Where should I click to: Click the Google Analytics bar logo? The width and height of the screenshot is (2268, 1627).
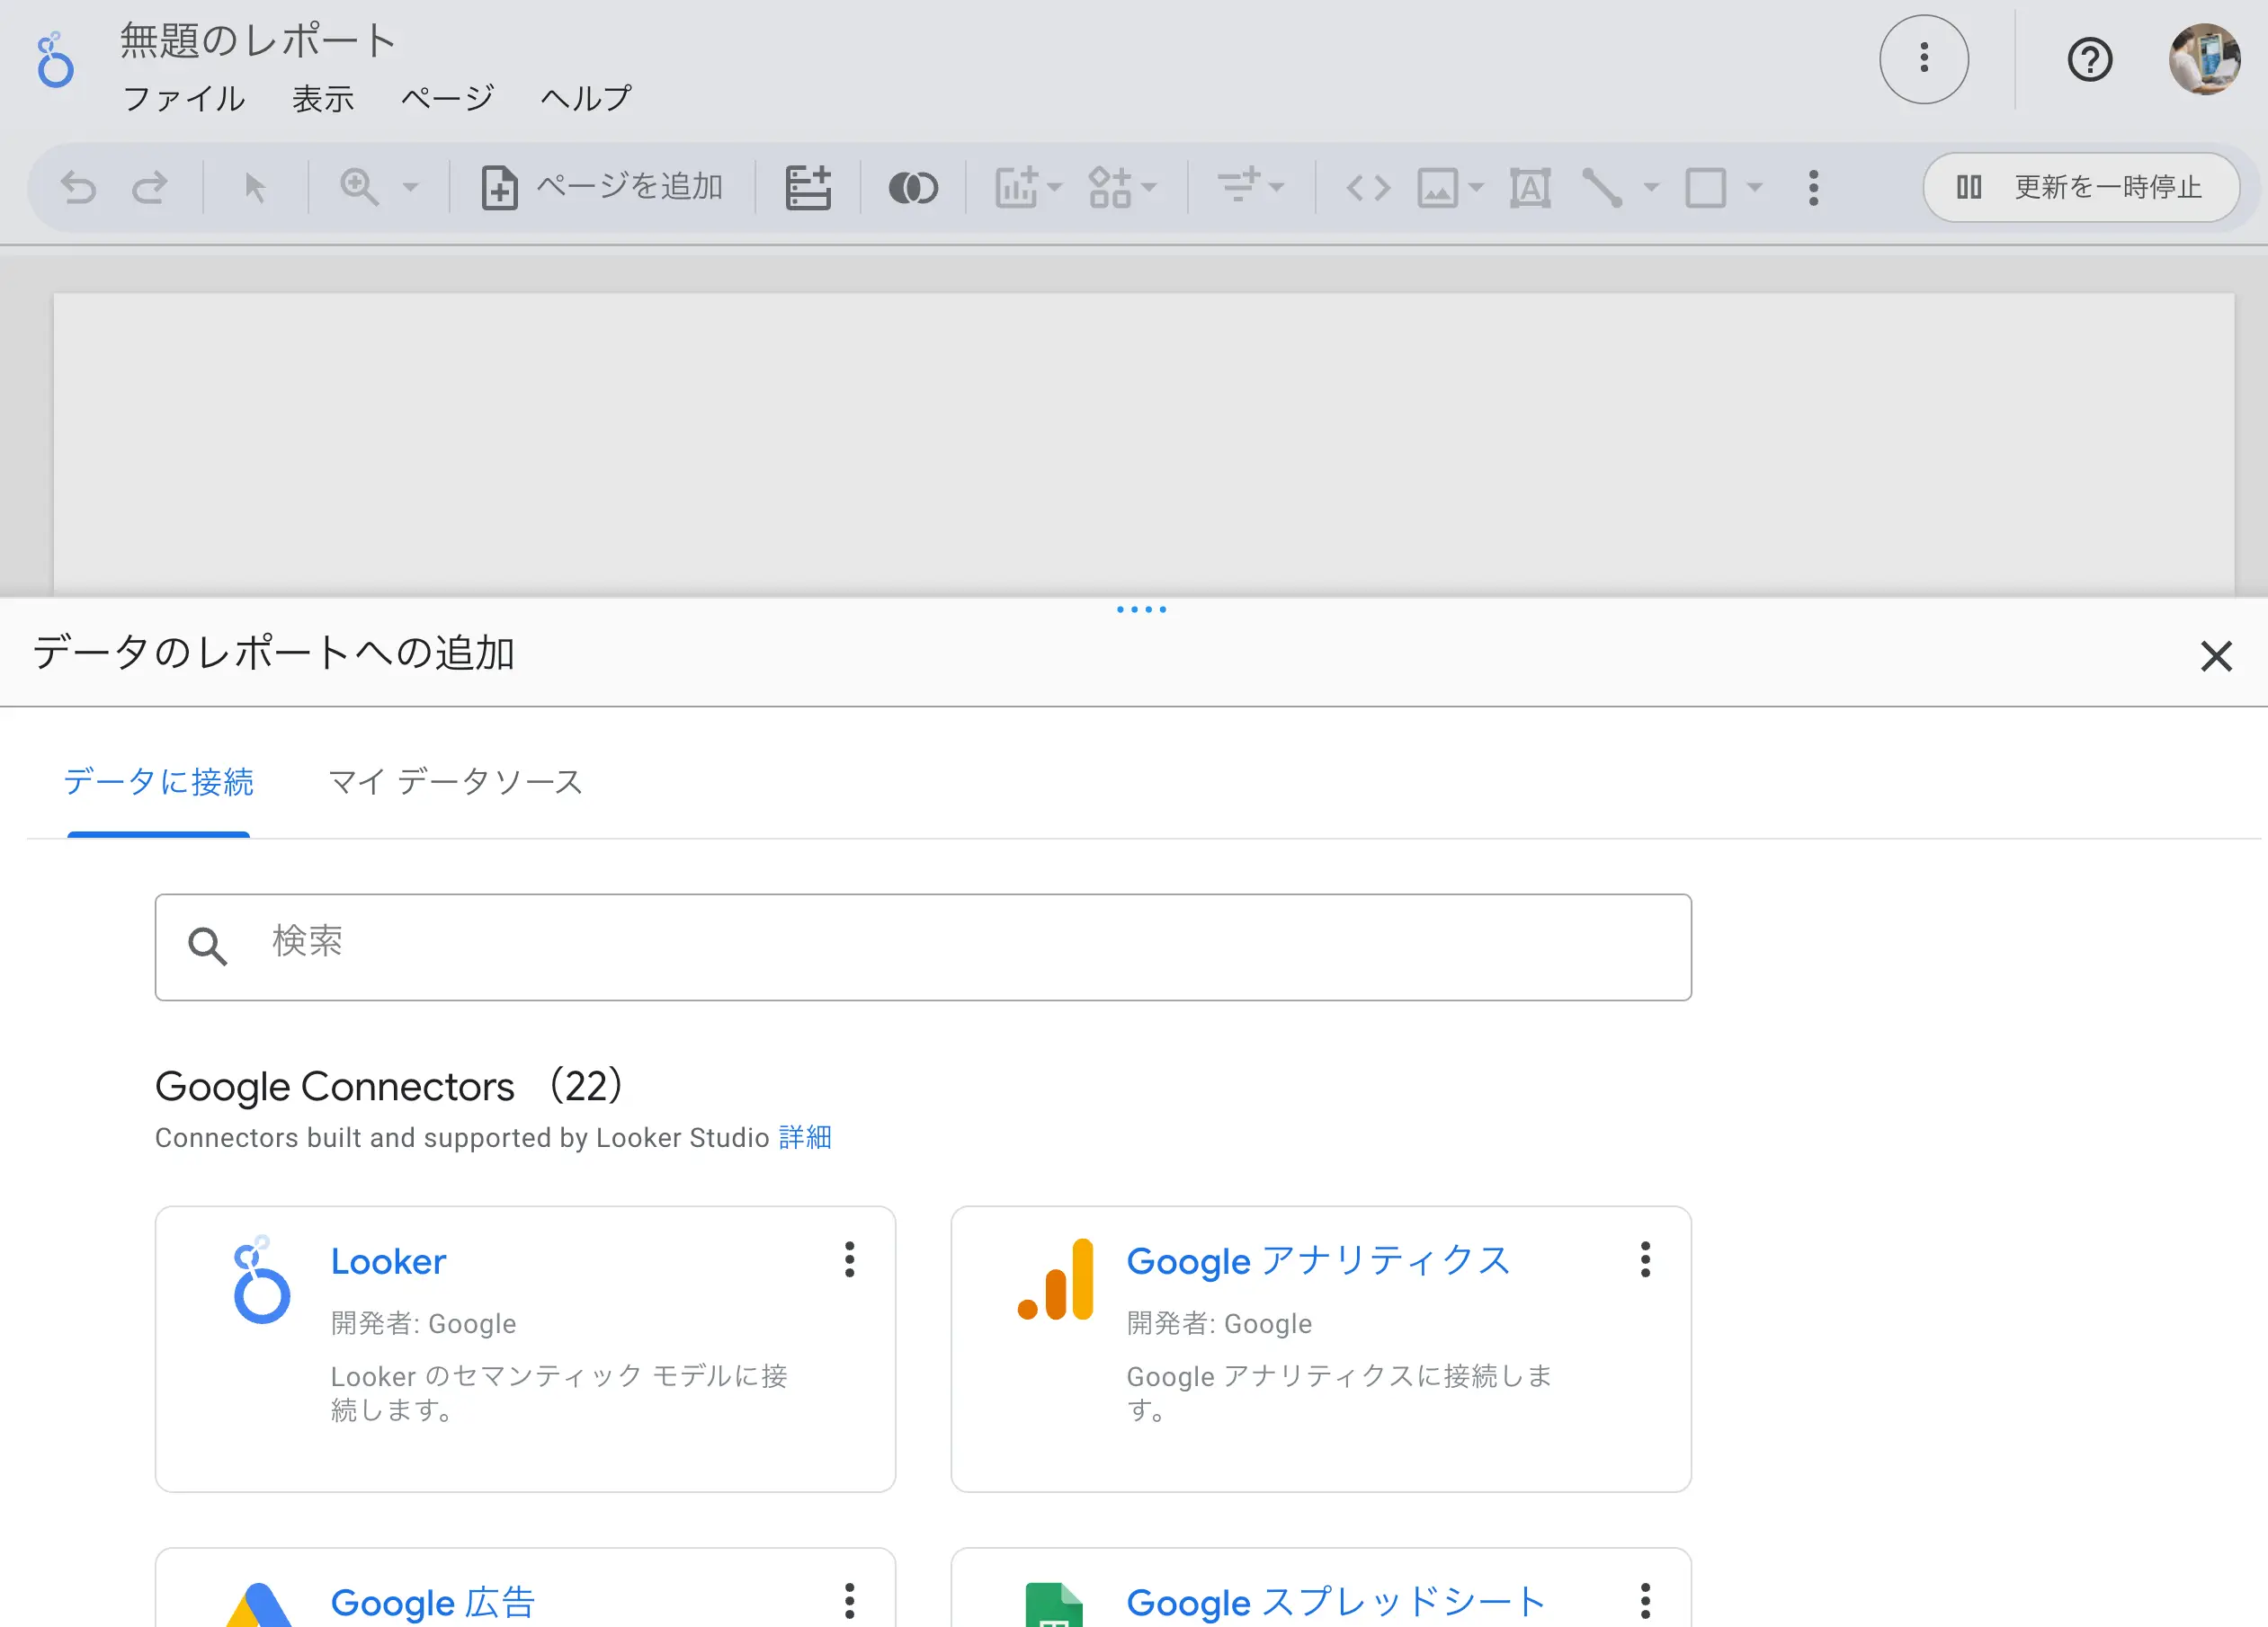pos(1055,1279)
